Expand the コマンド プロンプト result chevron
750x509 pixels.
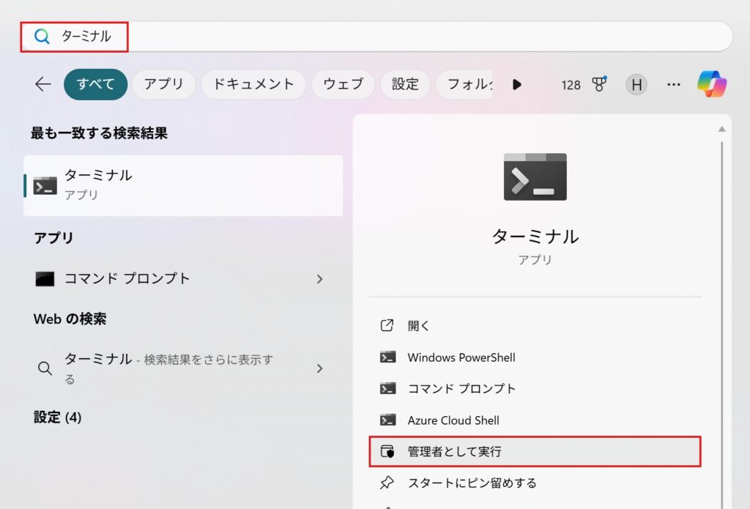319,279
